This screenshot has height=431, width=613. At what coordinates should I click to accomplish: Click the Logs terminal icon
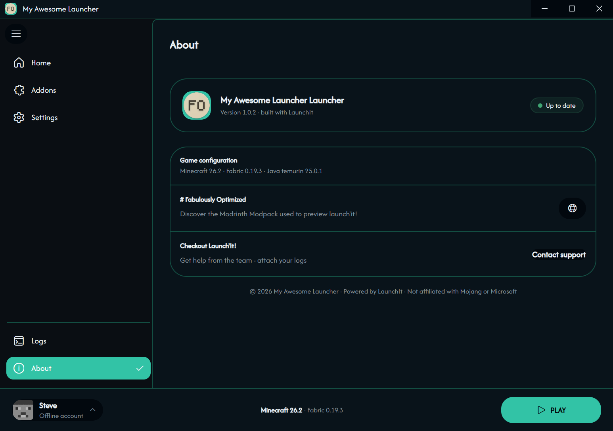coord(19,341)
